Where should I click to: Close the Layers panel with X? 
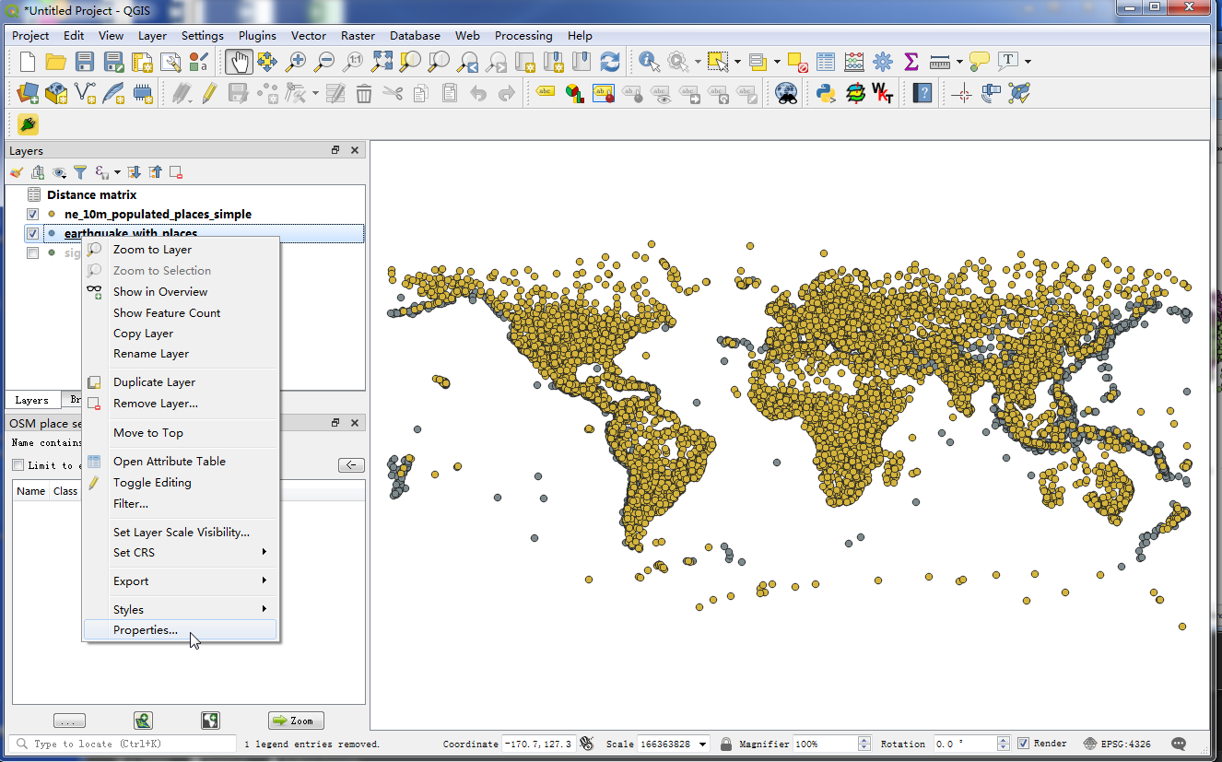(355, 150)
